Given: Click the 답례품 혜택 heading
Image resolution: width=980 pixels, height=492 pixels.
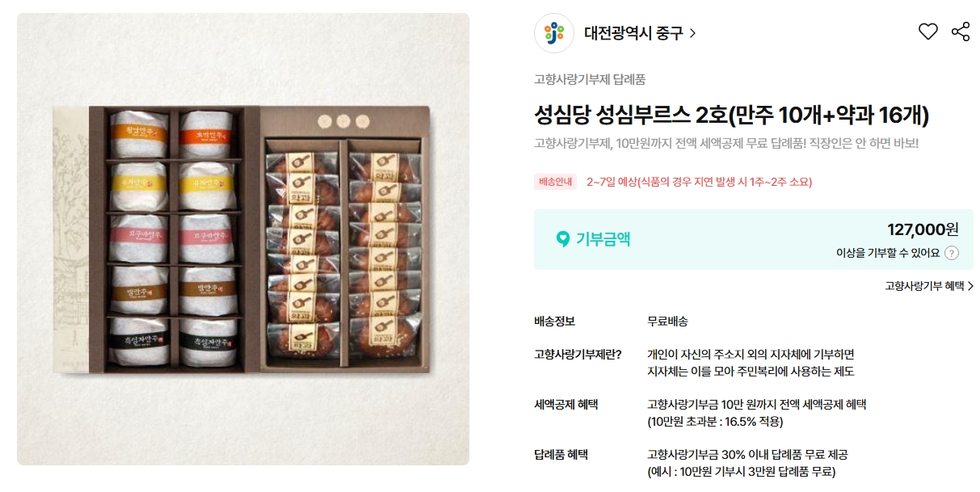Looking at the screenshot, I should pos(561,454).
